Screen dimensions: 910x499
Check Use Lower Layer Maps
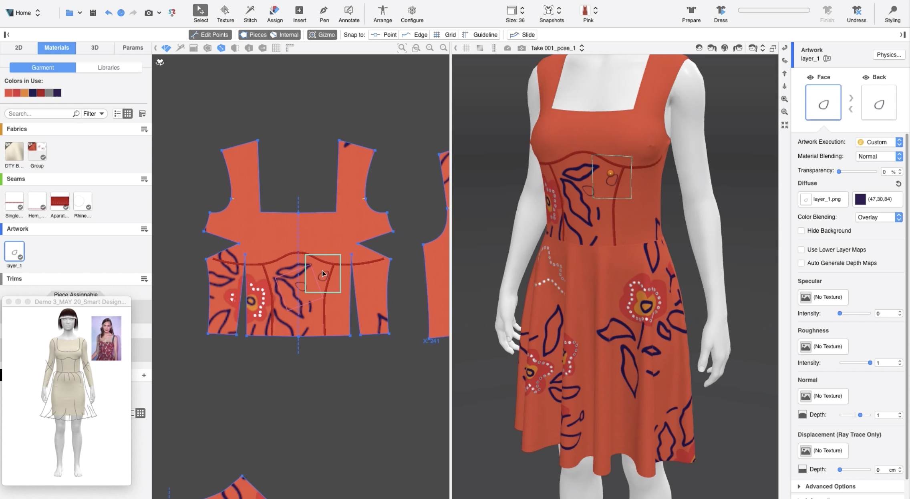point(801,250)
